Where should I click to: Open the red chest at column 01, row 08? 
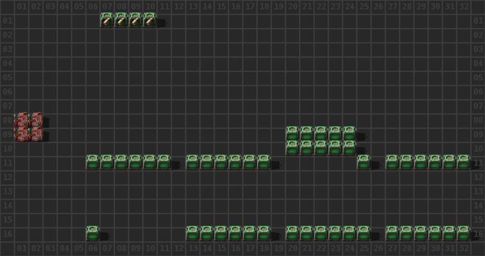[x=22, y=119]
